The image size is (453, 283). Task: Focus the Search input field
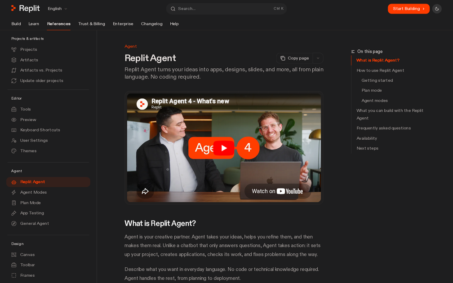(226, 9)
